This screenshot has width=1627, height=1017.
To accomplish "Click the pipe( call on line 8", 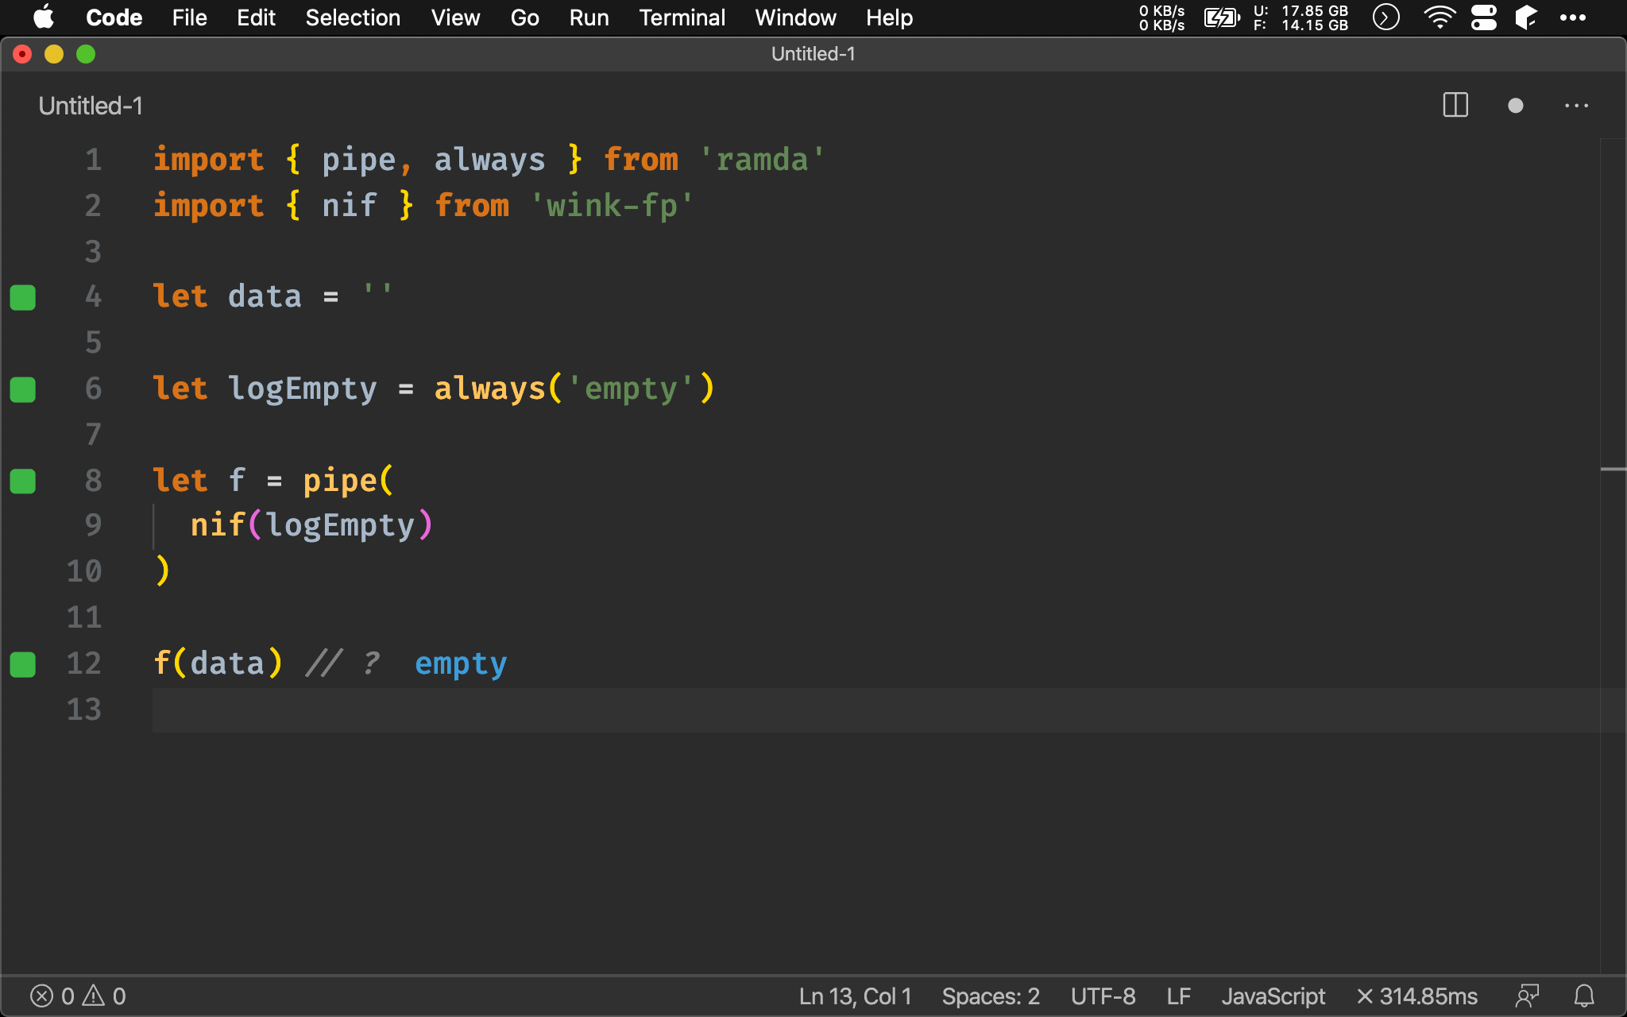I will point(348,481).
